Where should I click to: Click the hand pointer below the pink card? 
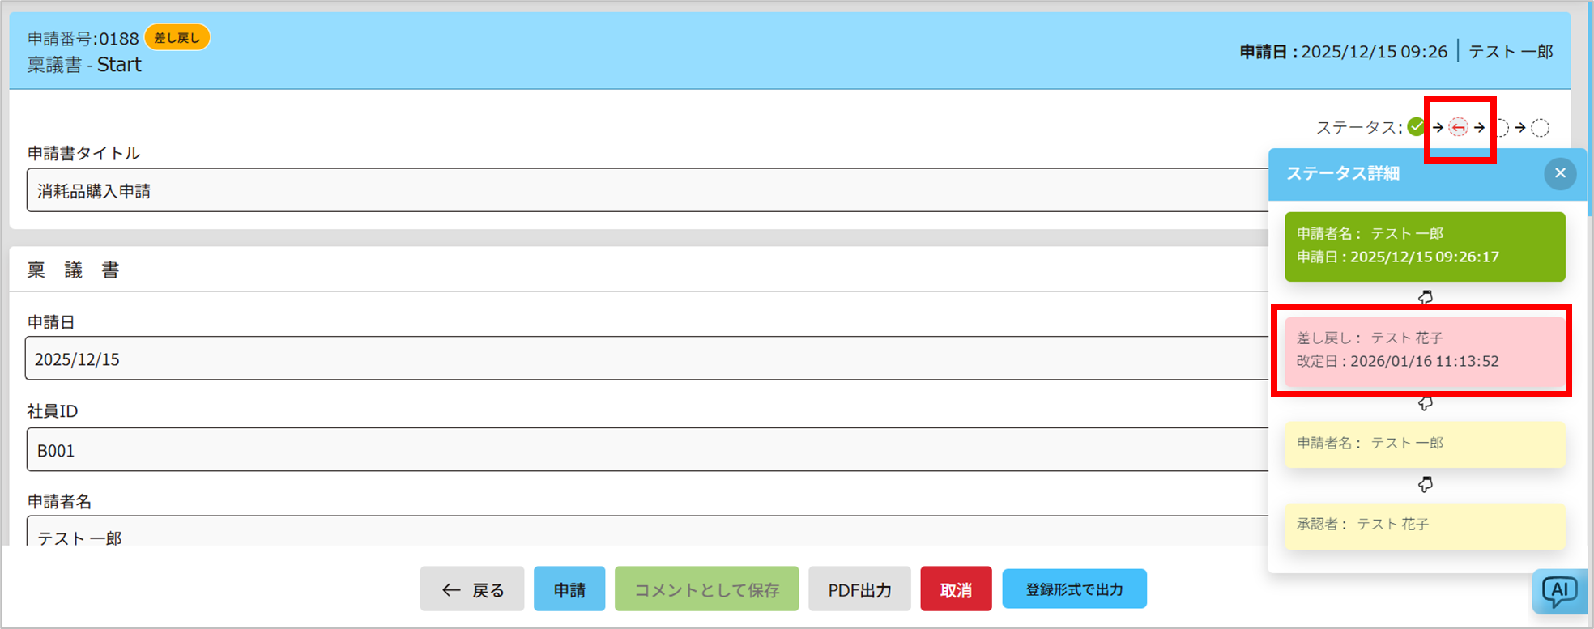(1426, 403)
